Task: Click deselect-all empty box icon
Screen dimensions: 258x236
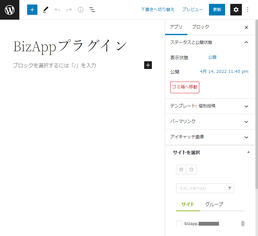Action: 191,170
